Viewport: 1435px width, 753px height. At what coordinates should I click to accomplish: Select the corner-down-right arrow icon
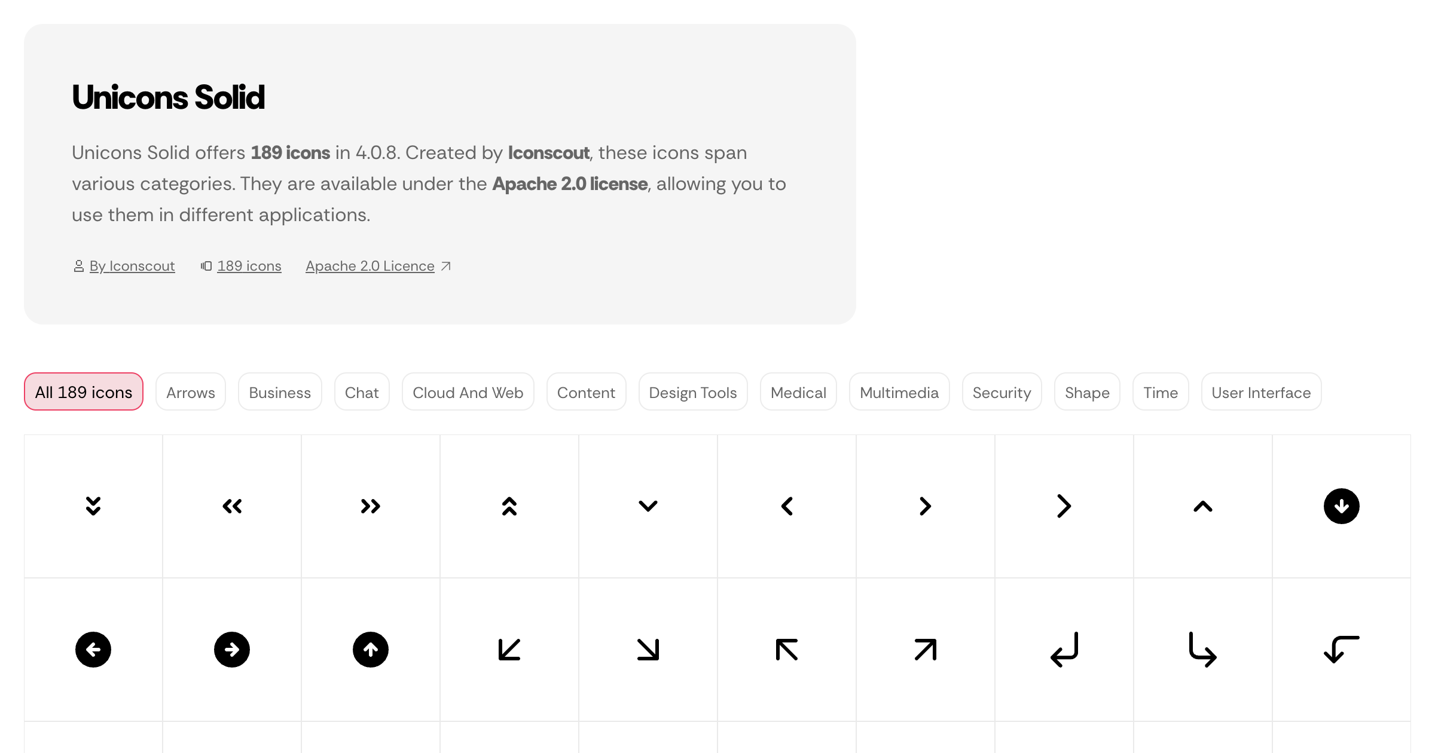pyautogui.click(x=1203, y=650)
